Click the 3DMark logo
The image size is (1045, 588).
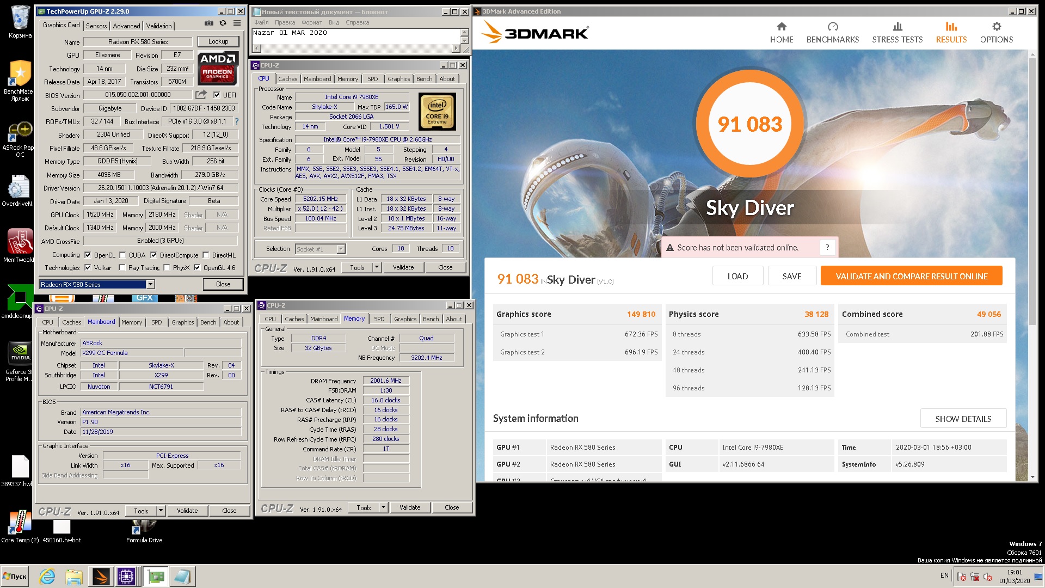536,32
